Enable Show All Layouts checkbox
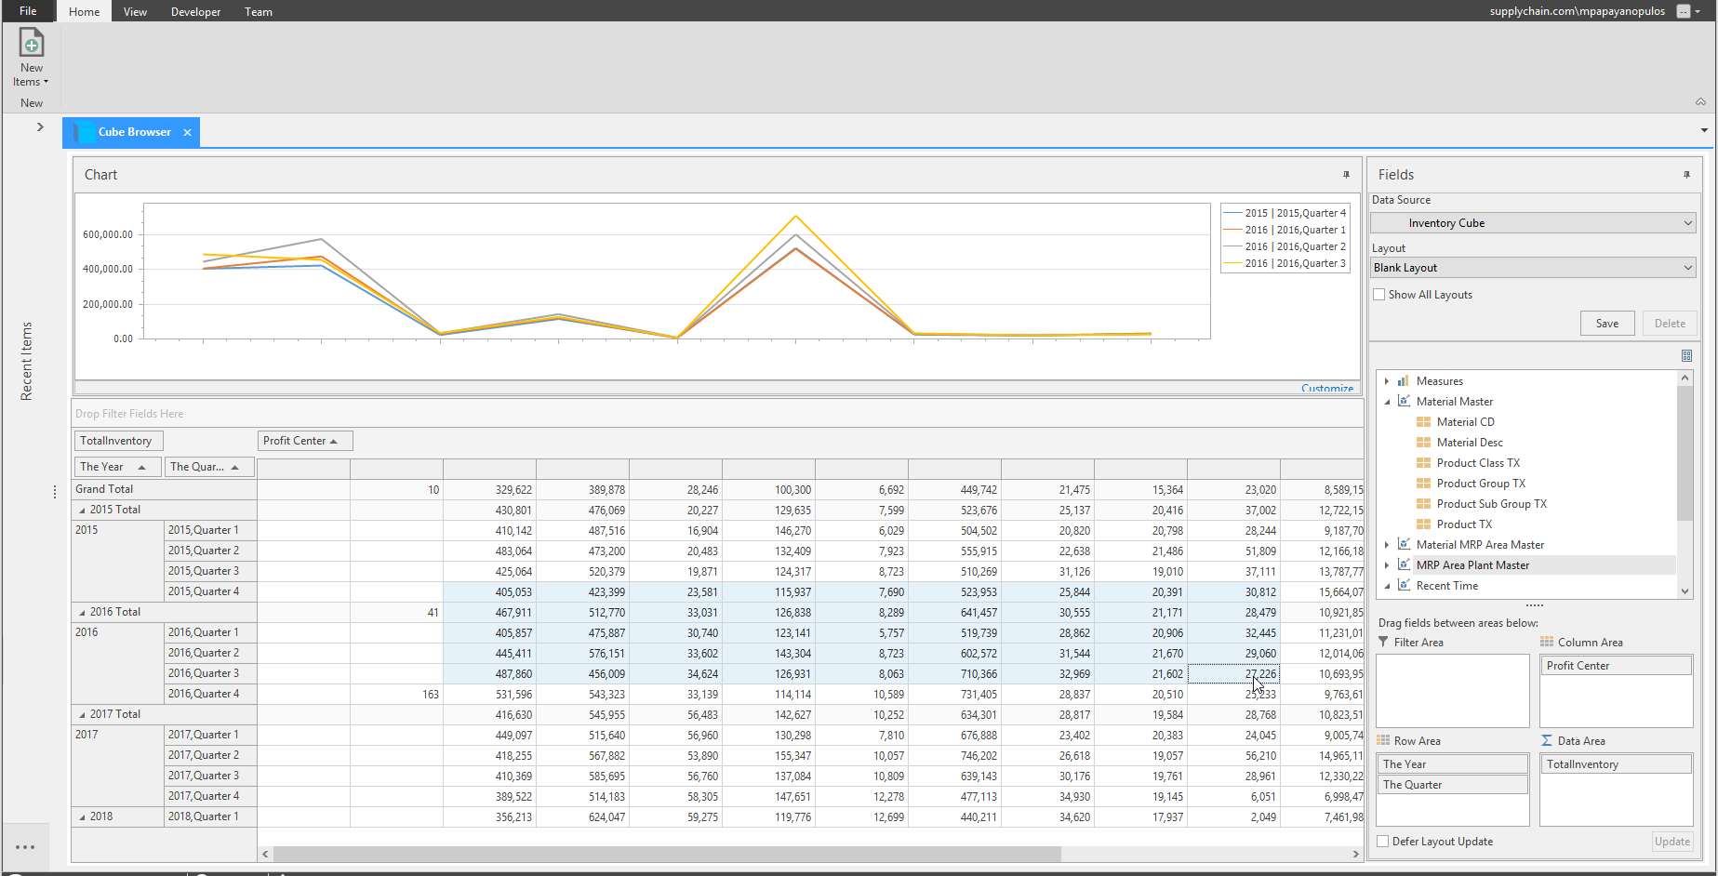1718x876 pixels. point(1379,295)
